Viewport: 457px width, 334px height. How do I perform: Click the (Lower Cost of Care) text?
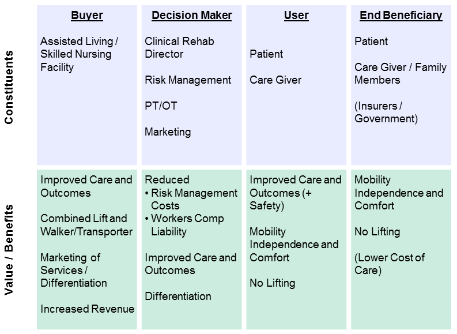(390, 264)
